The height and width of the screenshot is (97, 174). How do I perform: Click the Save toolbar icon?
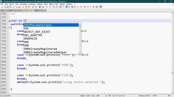pyautogui.click(x=7, y=7)
